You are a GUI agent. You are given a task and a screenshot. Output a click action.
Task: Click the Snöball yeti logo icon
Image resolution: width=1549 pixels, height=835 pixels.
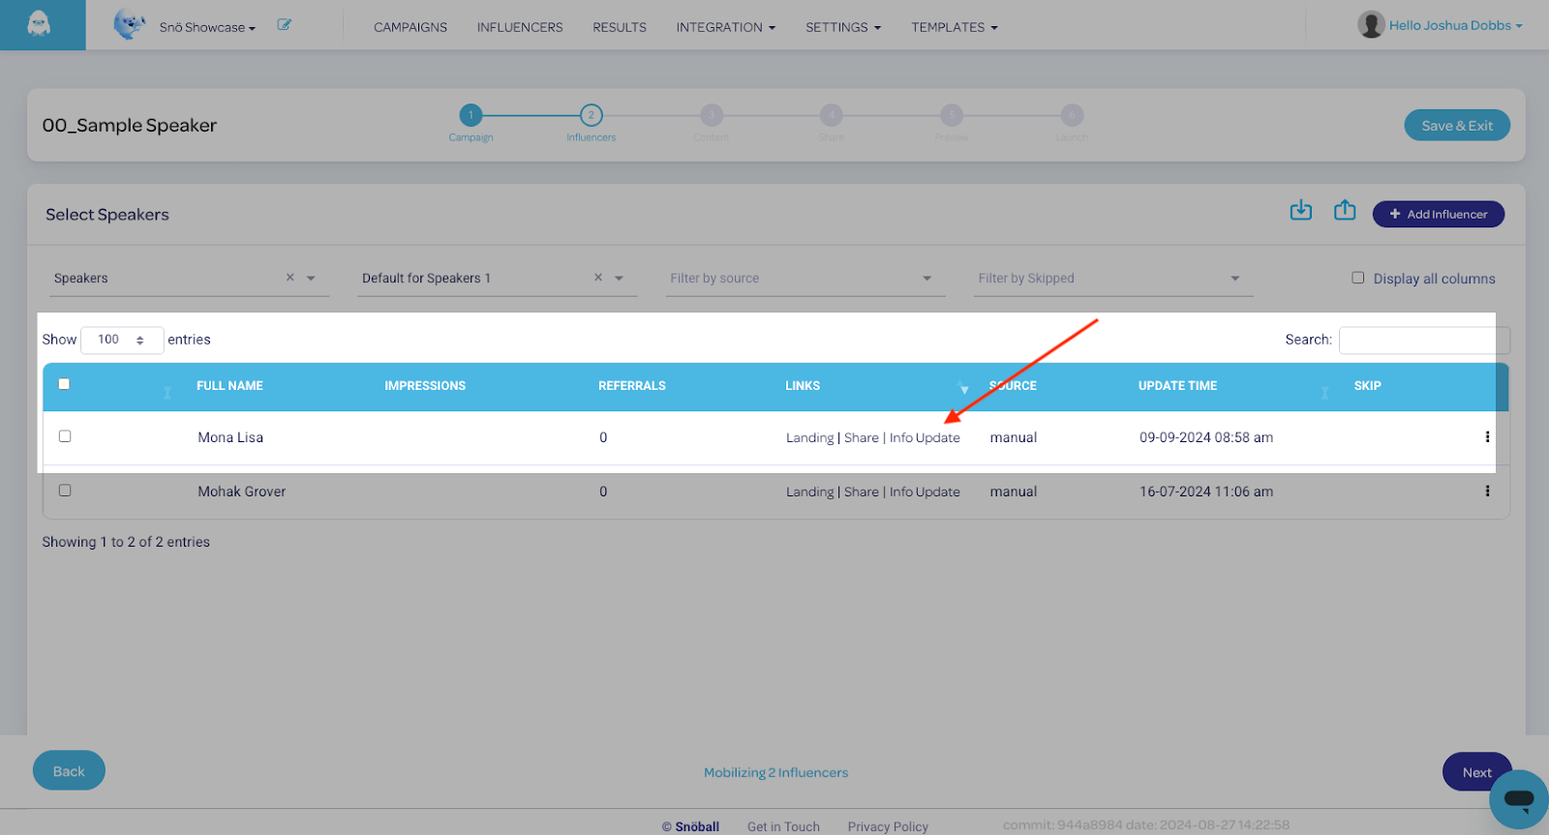coord(40,24)
